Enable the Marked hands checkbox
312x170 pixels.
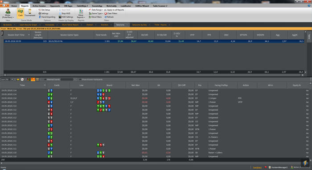(x=45, y=79)
